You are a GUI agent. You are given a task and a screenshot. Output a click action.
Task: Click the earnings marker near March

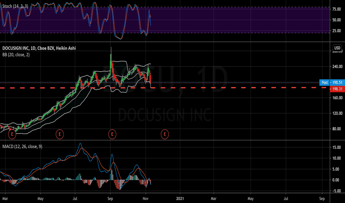click(x=12, y=134)
